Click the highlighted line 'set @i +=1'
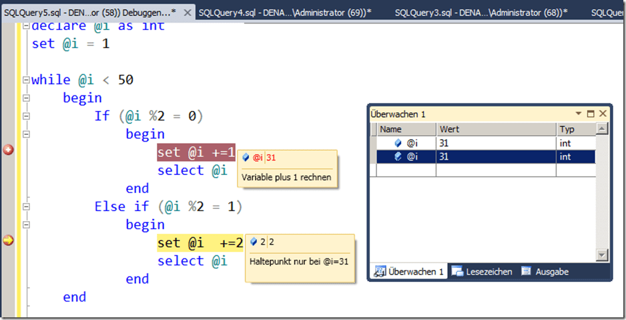 coord(196,152)
